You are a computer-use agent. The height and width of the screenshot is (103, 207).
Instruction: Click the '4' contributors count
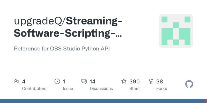click(x=24, y=82)
